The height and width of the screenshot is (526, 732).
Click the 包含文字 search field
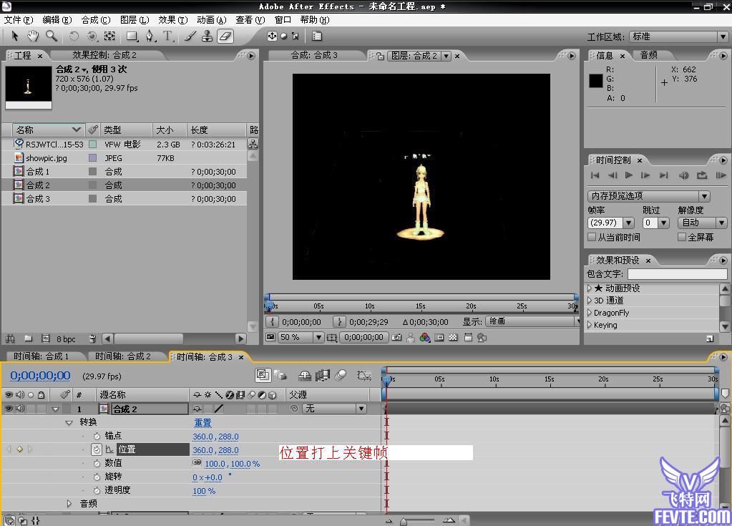click(x=677, y=273)
